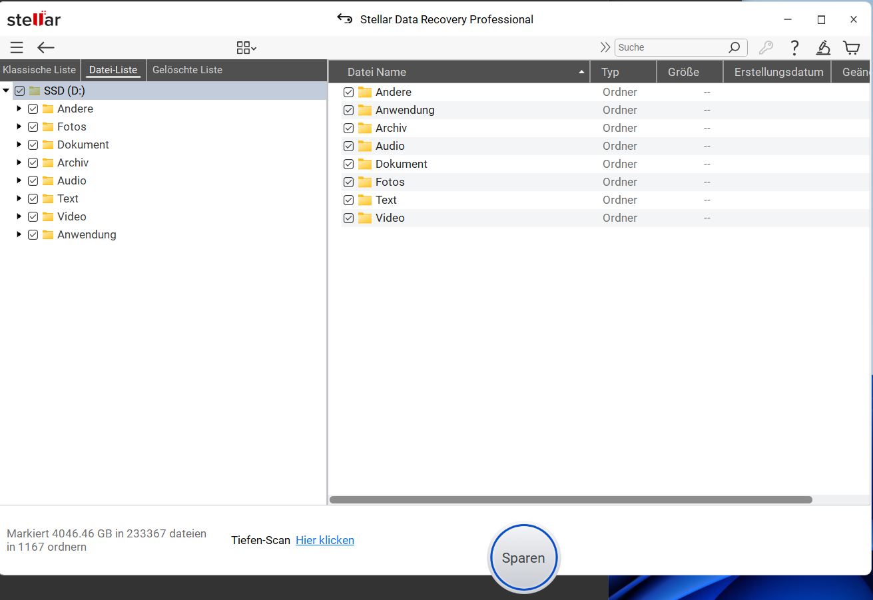Click the title bar return arrow icon

[x=344, y=19]
